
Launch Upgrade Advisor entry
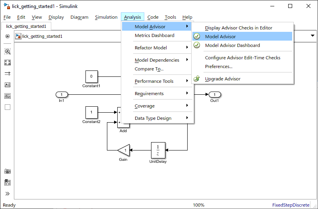tap(242, 79)
